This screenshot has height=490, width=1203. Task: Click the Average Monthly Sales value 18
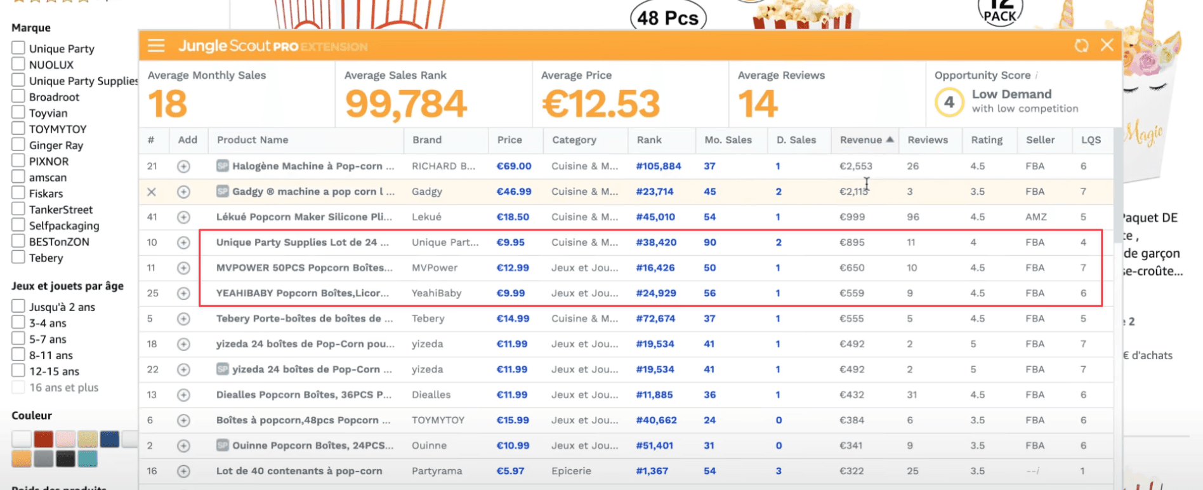click(x=168, y=104)
